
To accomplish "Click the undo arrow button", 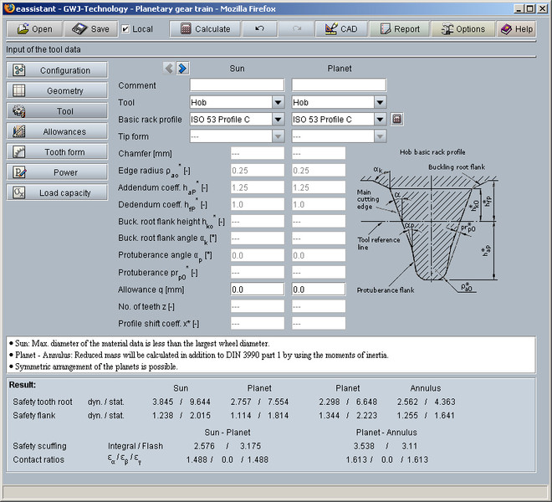I will tap(260, 28).
